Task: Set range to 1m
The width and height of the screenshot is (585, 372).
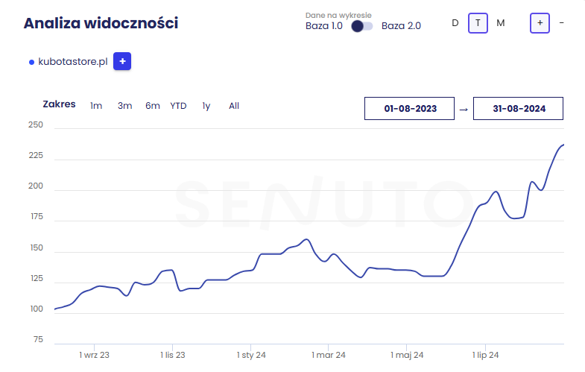Action: pyautogui.click(x=96, y=106)
